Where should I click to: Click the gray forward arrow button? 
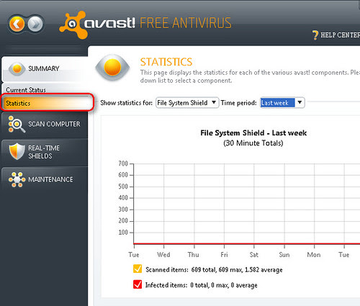pyautogui.click(x=35, y=24)
